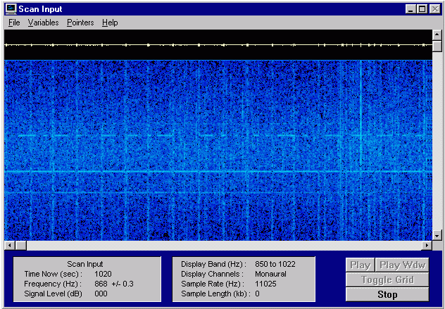Click the Sample Rate value 11025
Screen dimensions: 445x309
[265, 284]
